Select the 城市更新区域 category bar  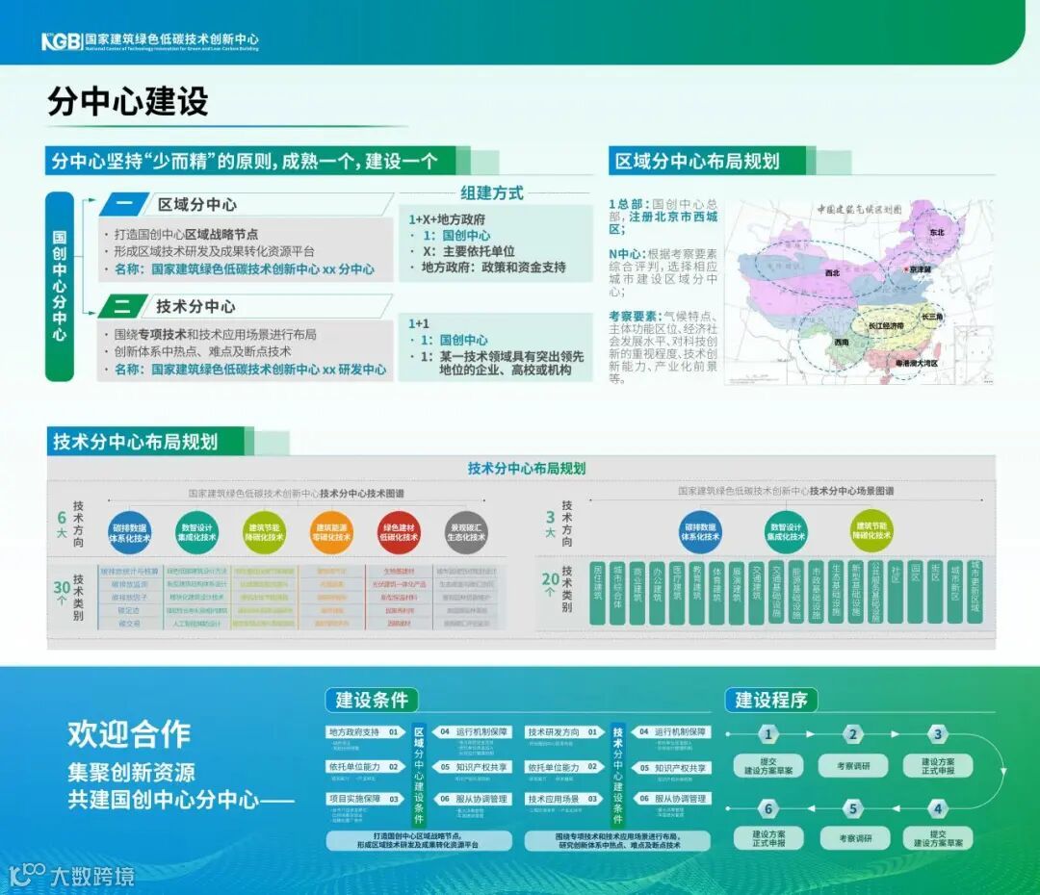975,591
